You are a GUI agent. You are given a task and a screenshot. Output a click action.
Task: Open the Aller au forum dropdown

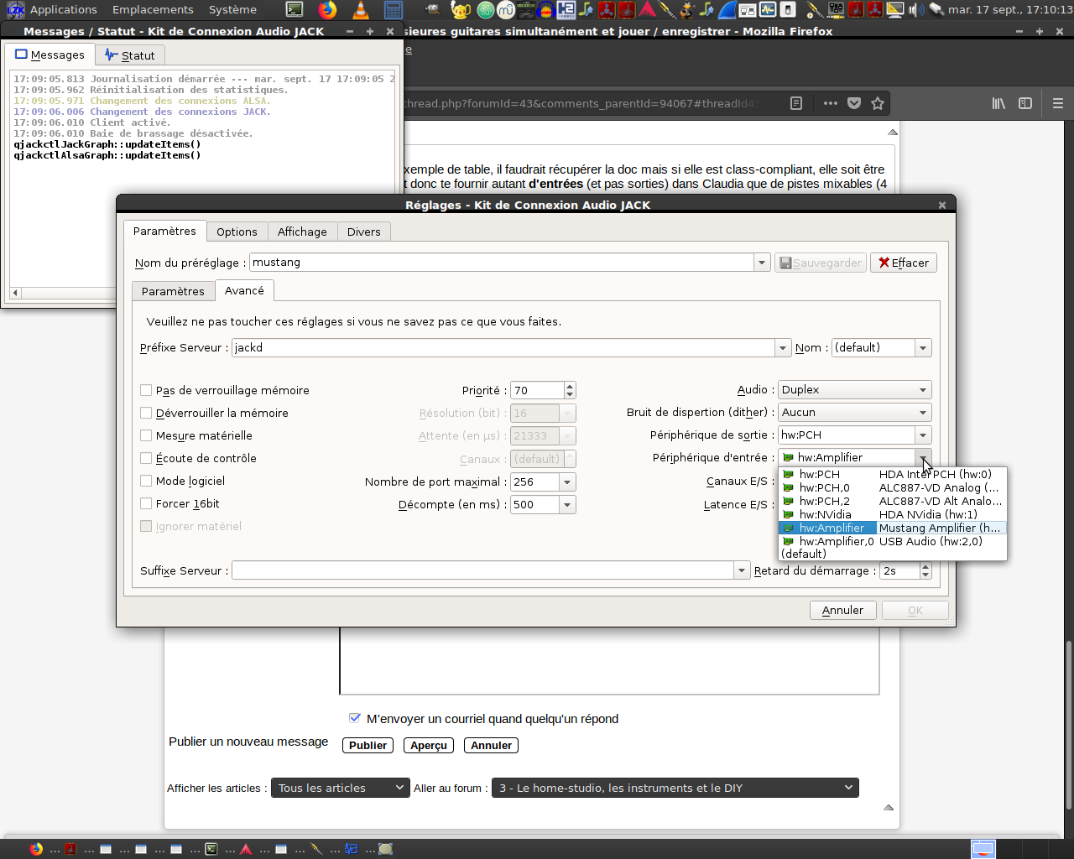[x=675, y=788]
